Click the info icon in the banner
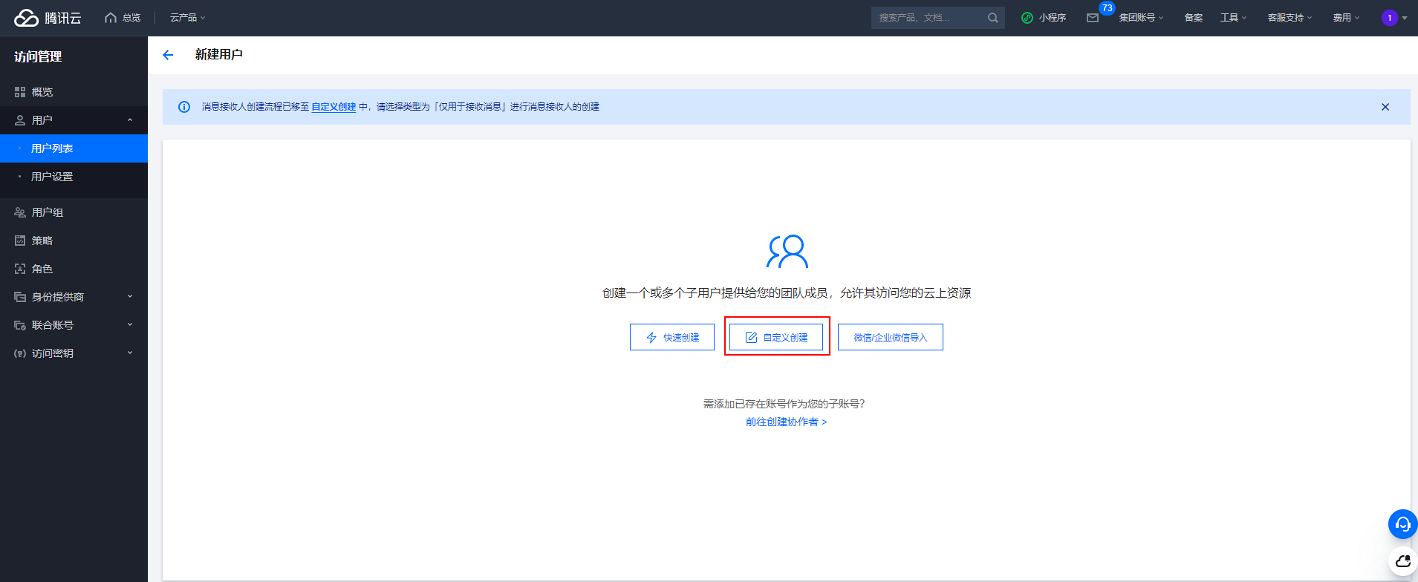Screen dimensions: 1418x582 (x=184, y=107)
